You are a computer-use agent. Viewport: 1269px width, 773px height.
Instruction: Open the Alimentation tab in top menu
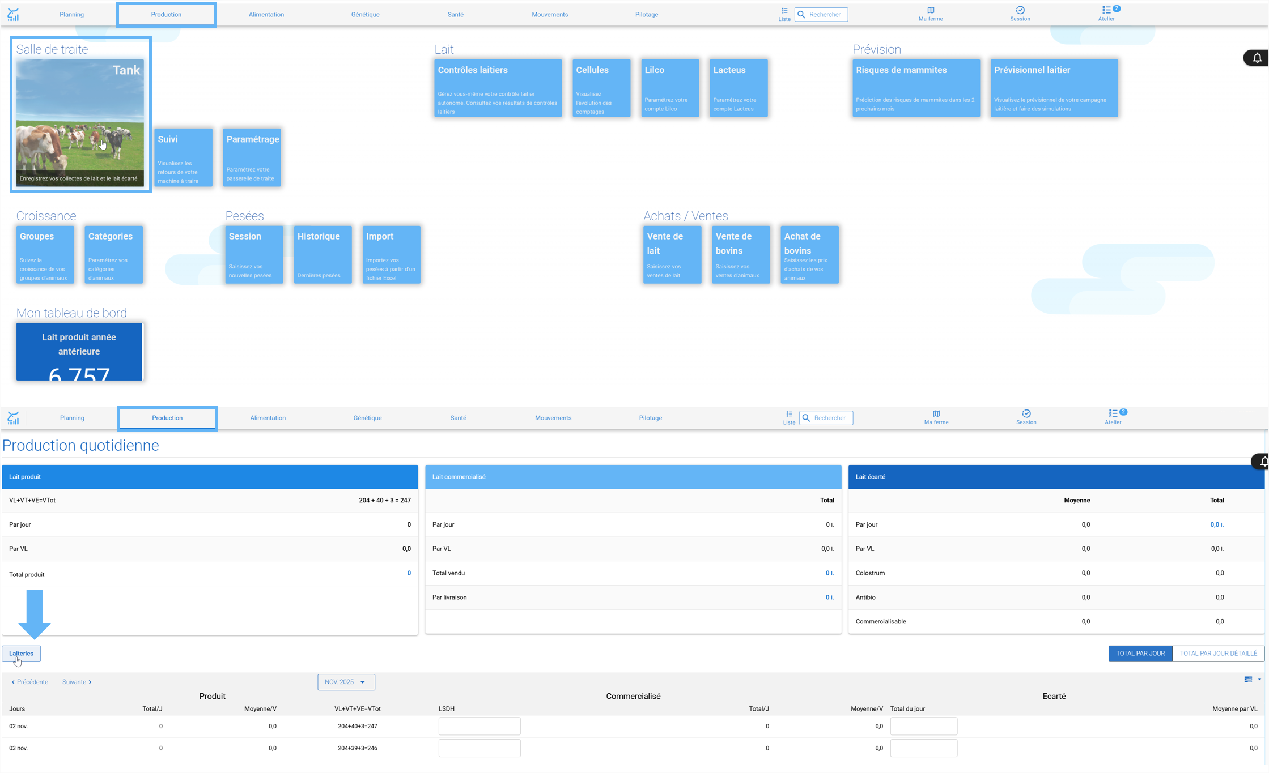pos(266,15)
